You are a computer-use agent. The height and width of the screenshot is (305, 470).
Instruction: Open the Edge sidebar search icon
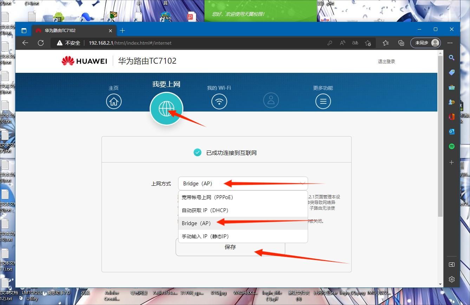pyautogui.click(x=451, y=58)
